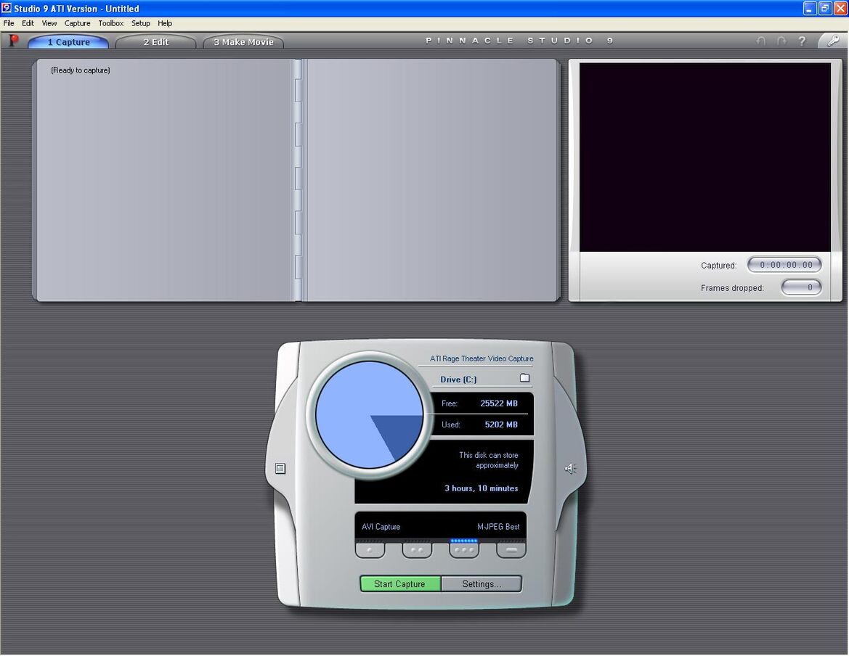The image size is (849, 656).
Task: Open the Capture menu
Action: point(78,23)
